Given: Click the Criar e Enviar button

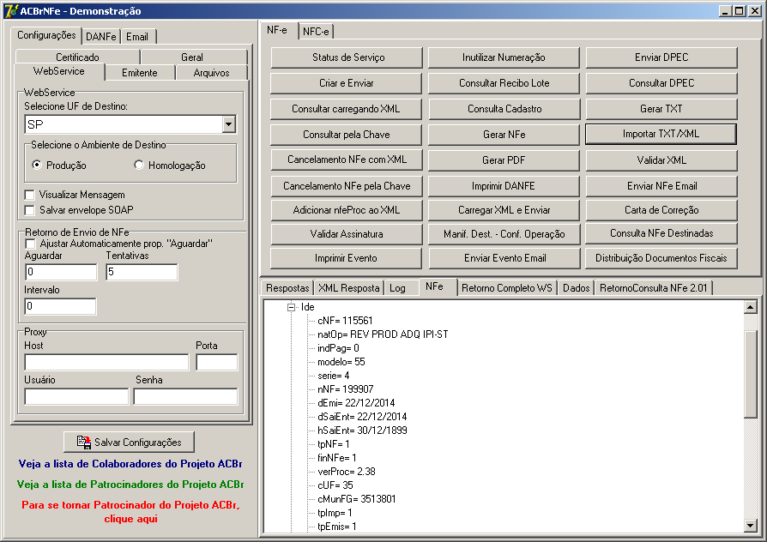Looking at the screenshot, I should click(x=347, y=83).
